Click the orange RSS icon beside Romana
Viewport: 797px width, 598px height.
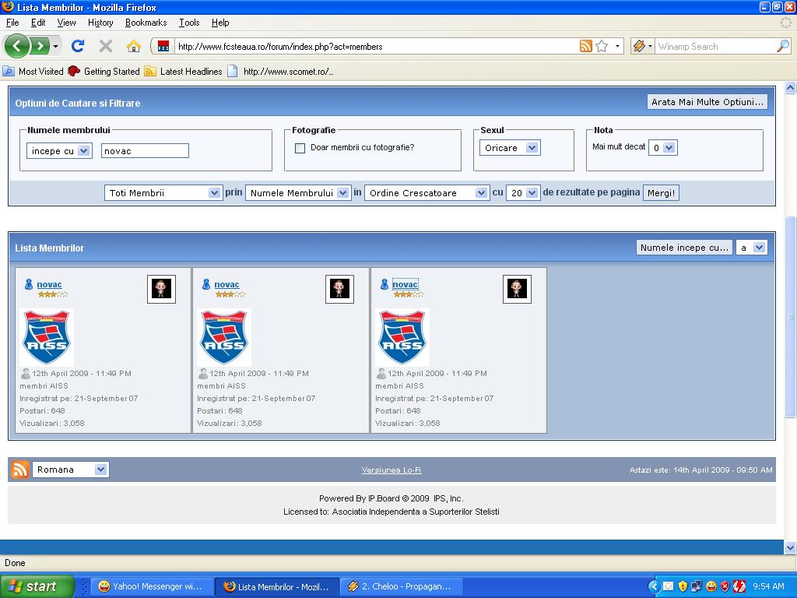coord(20,470)
